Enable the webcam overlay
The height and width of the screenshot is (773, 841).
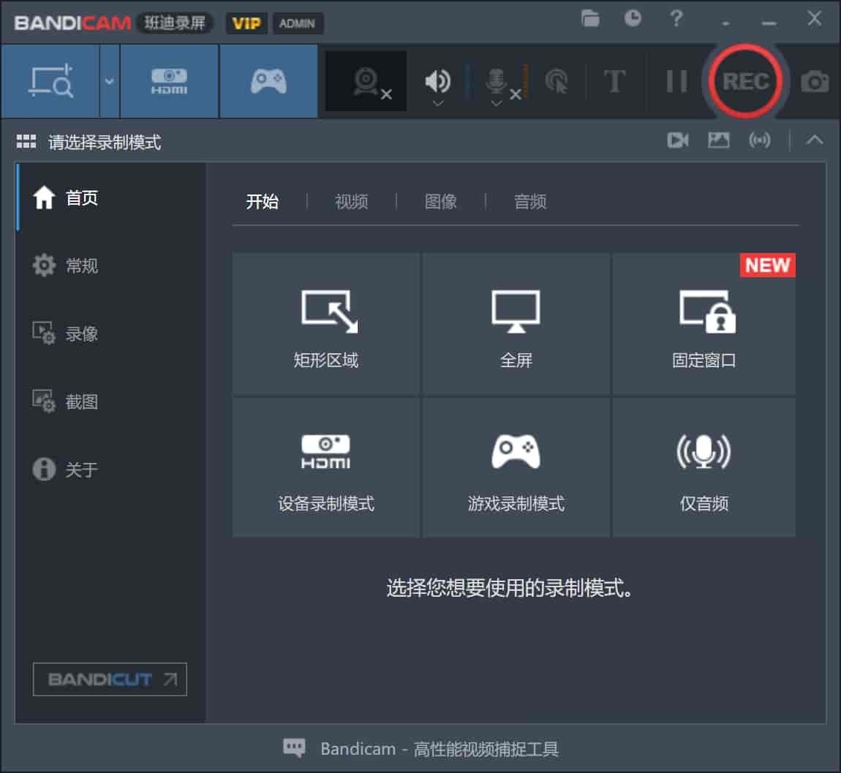click(363, 79)
